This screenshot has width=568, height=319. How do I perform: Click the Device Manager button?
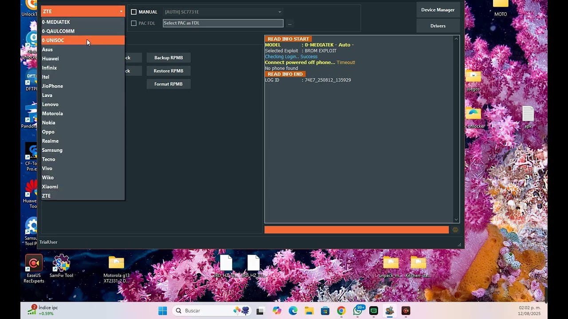click(x=438, y=10)
